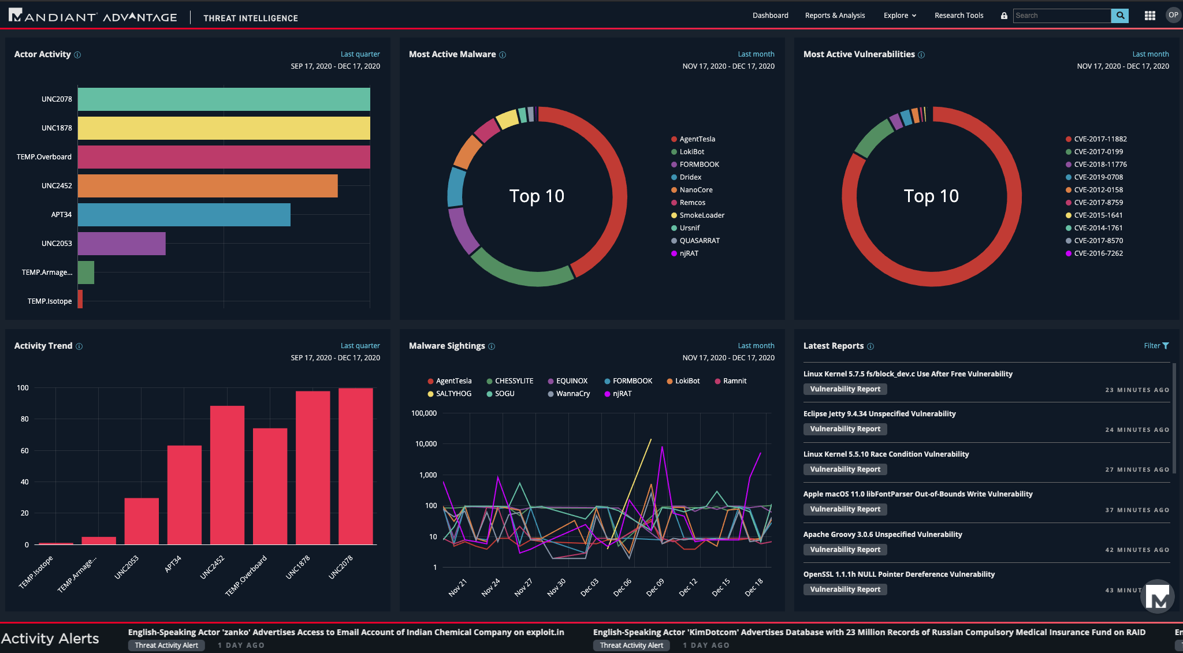Viewport: 1183px width, 653px height.
Task: Click info icon next to Most Active Vulnerabilities
Action: click(921, 55)
